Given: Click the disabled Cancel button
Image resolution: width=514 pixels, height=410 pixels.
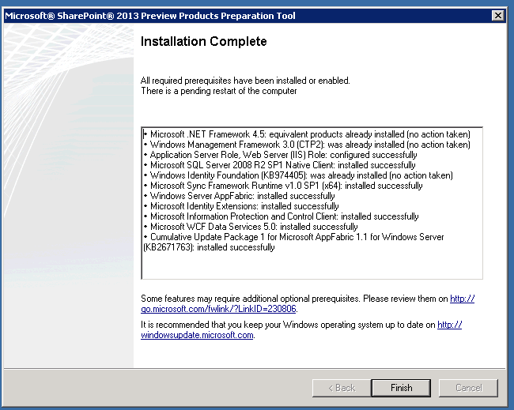Looking at the screenshot, I should click(468, 388).
